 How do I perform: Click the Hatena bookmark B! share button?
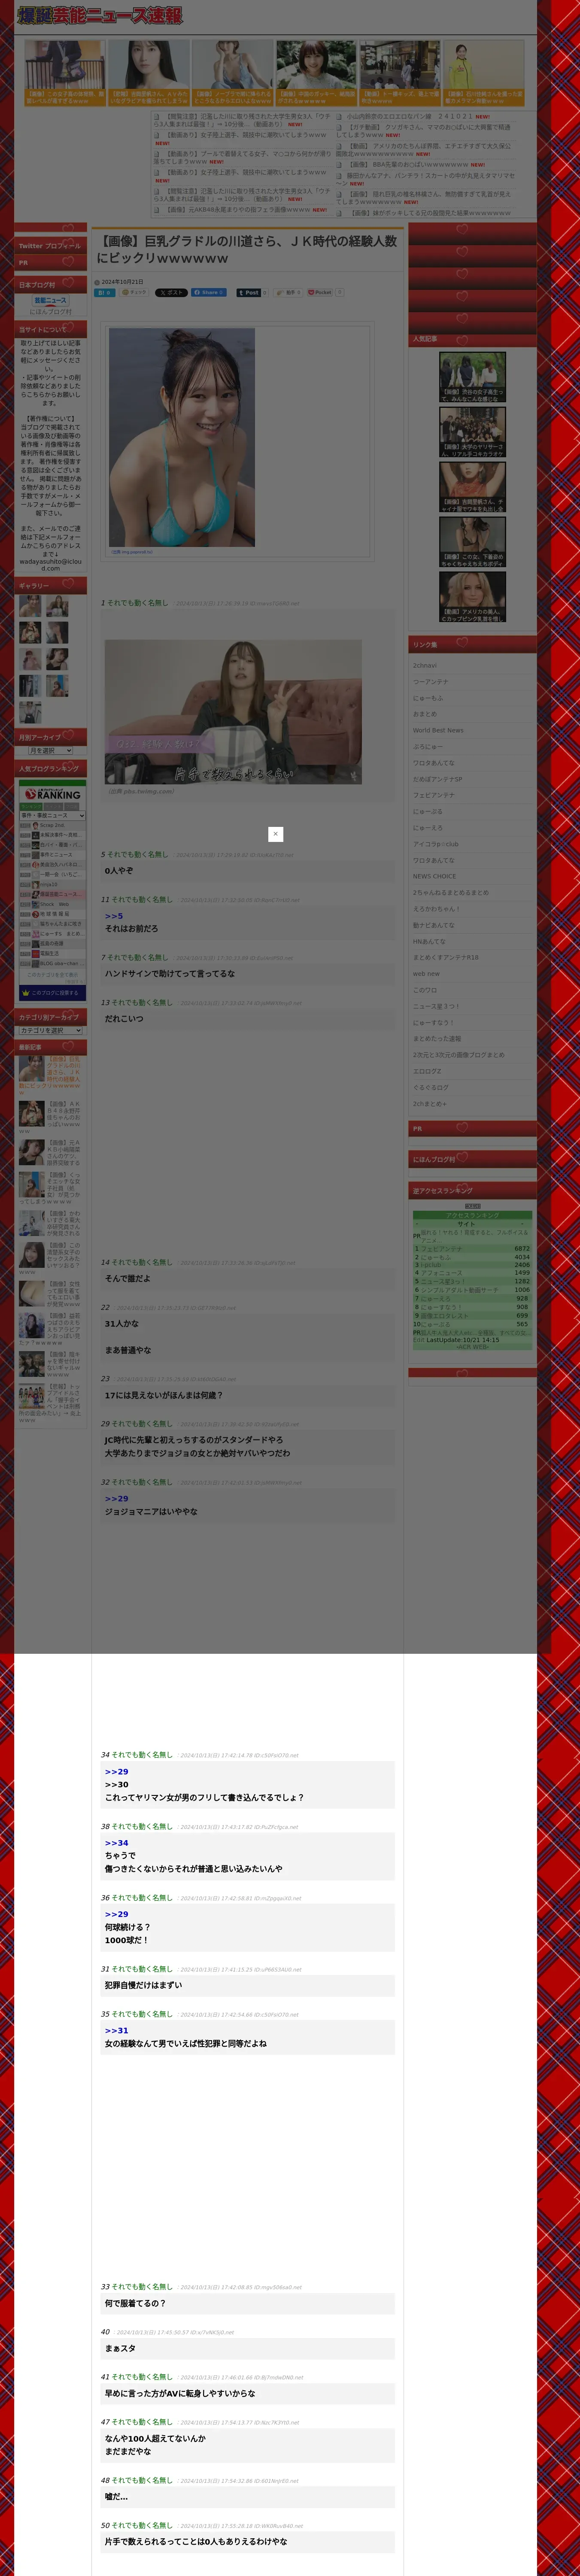105,292
